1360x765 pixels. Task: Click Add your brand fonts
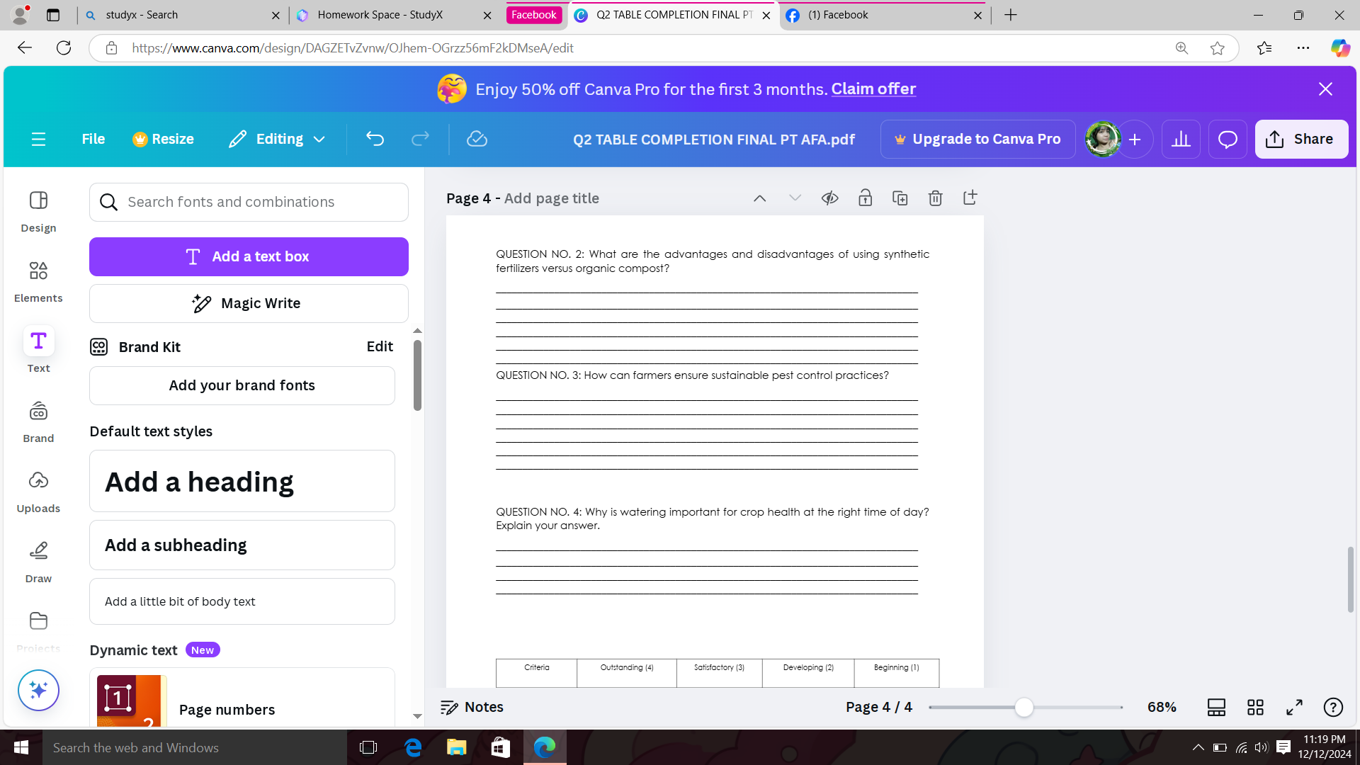click(x=242, y=385)
